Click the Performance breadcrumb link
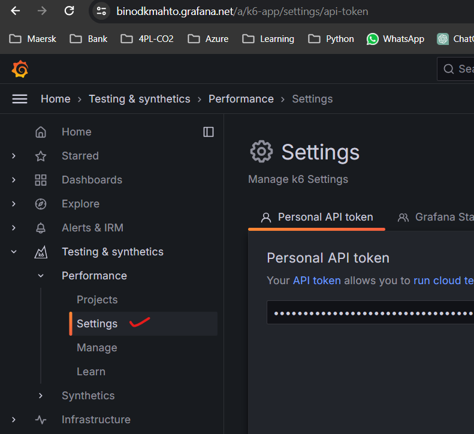The image size is (474, 434). pos(241,99)
